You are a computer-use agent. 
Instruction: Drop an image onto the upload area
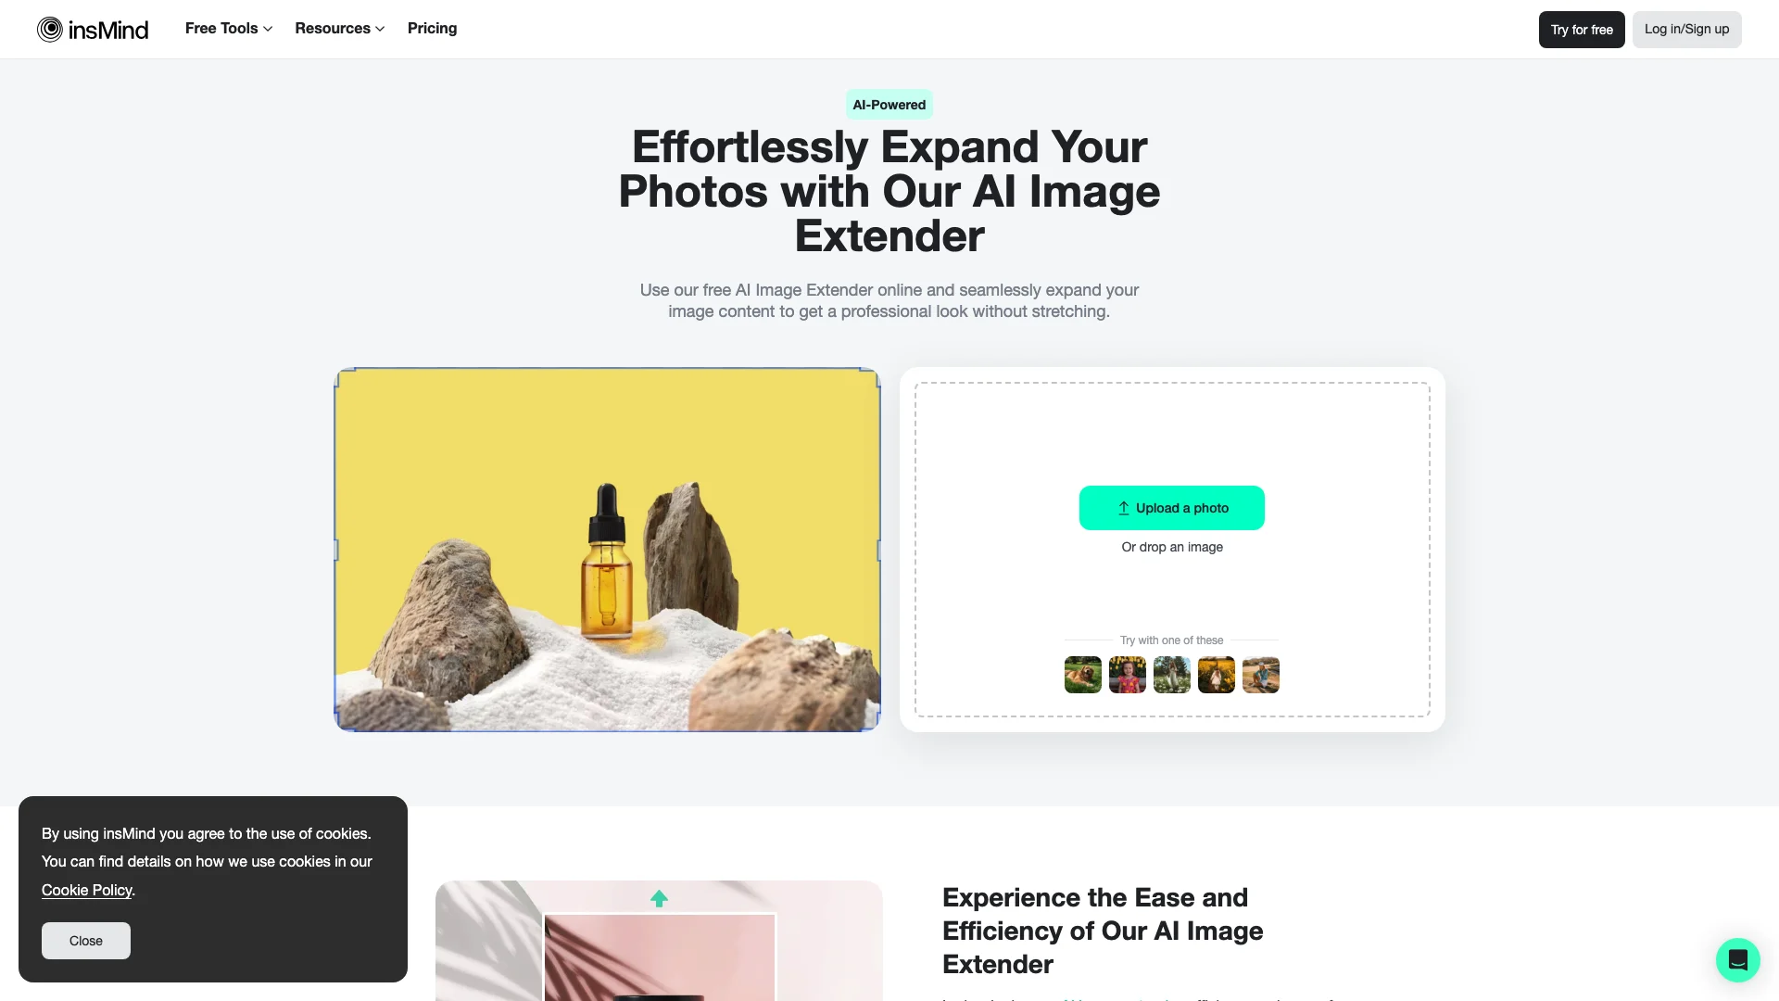click(x=1172, y=548)
